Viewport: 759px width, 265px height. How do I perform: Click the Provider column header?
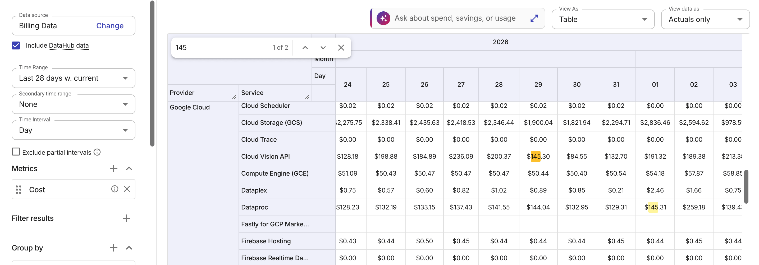203,93
